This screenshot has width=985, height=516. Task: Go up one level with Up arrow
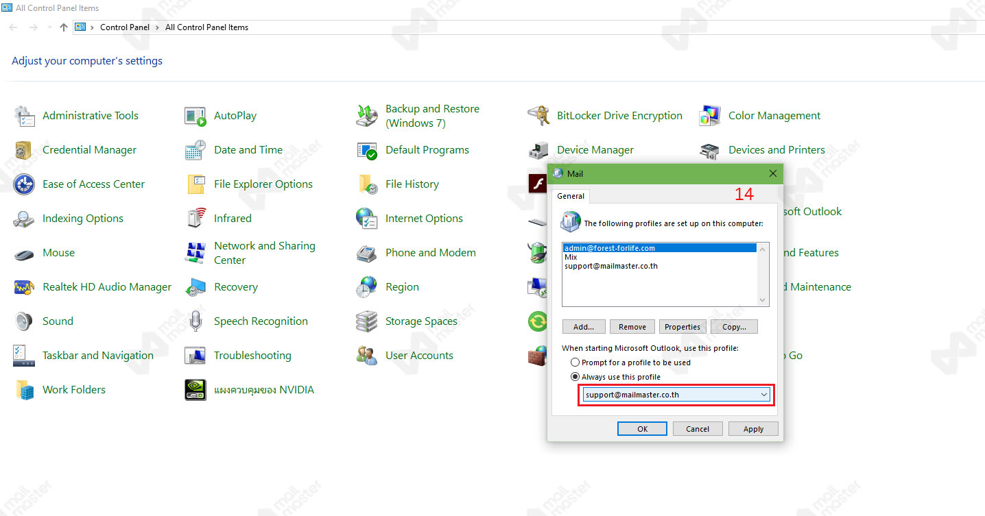pos(64,27)
